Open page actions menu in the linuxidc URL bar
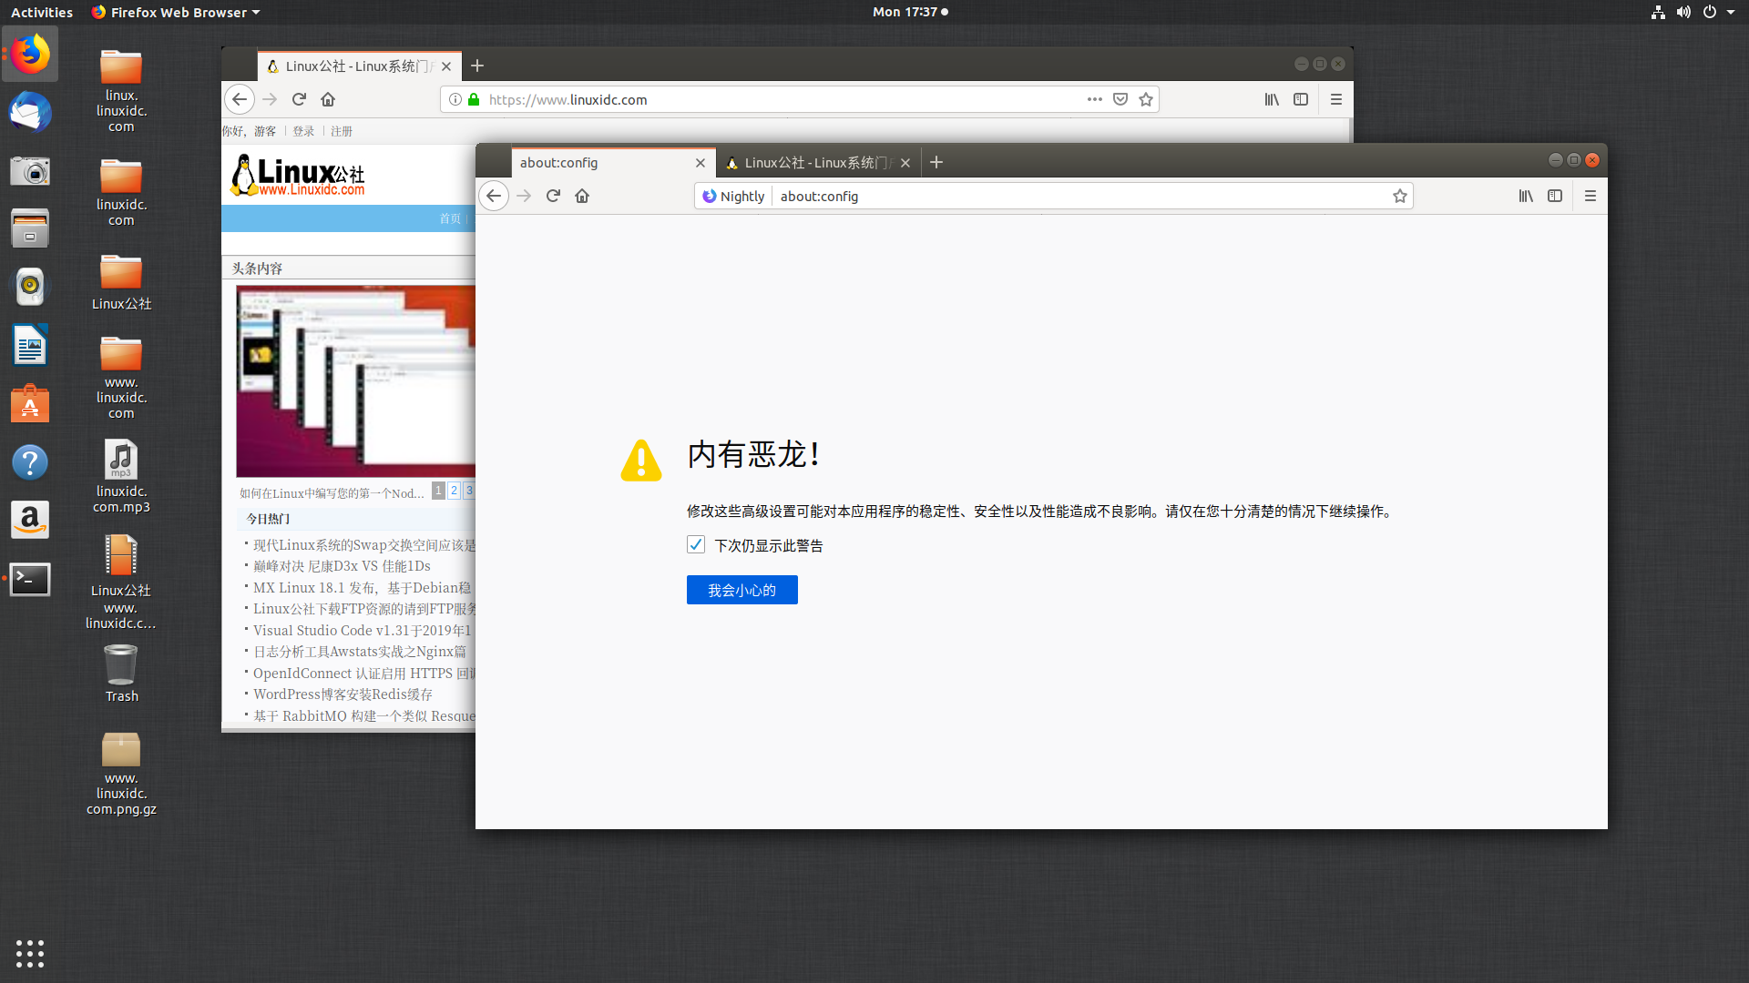The width and height of the screenshot is (1749, 983). pos(1095,99)
